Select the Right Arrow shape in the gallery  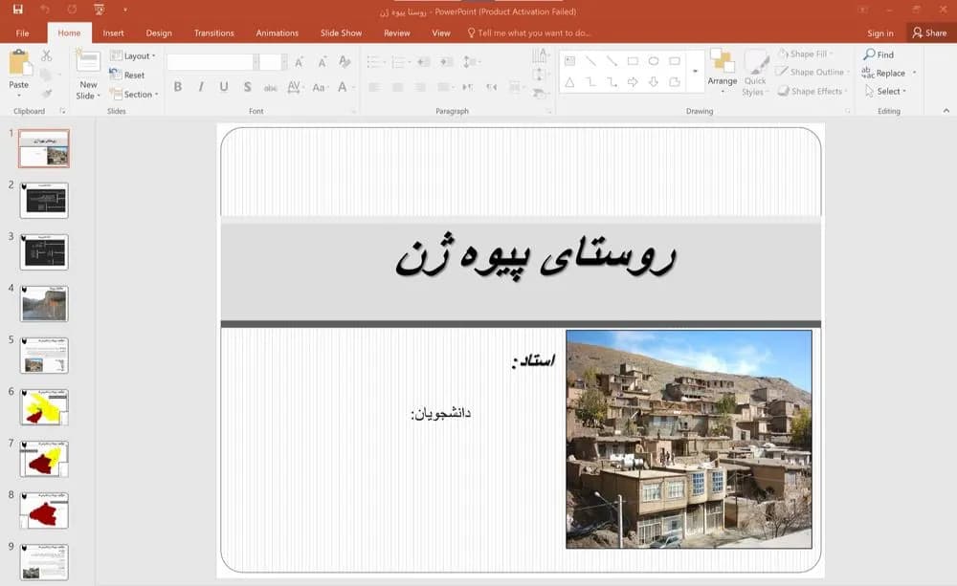[x=633, y=81]
